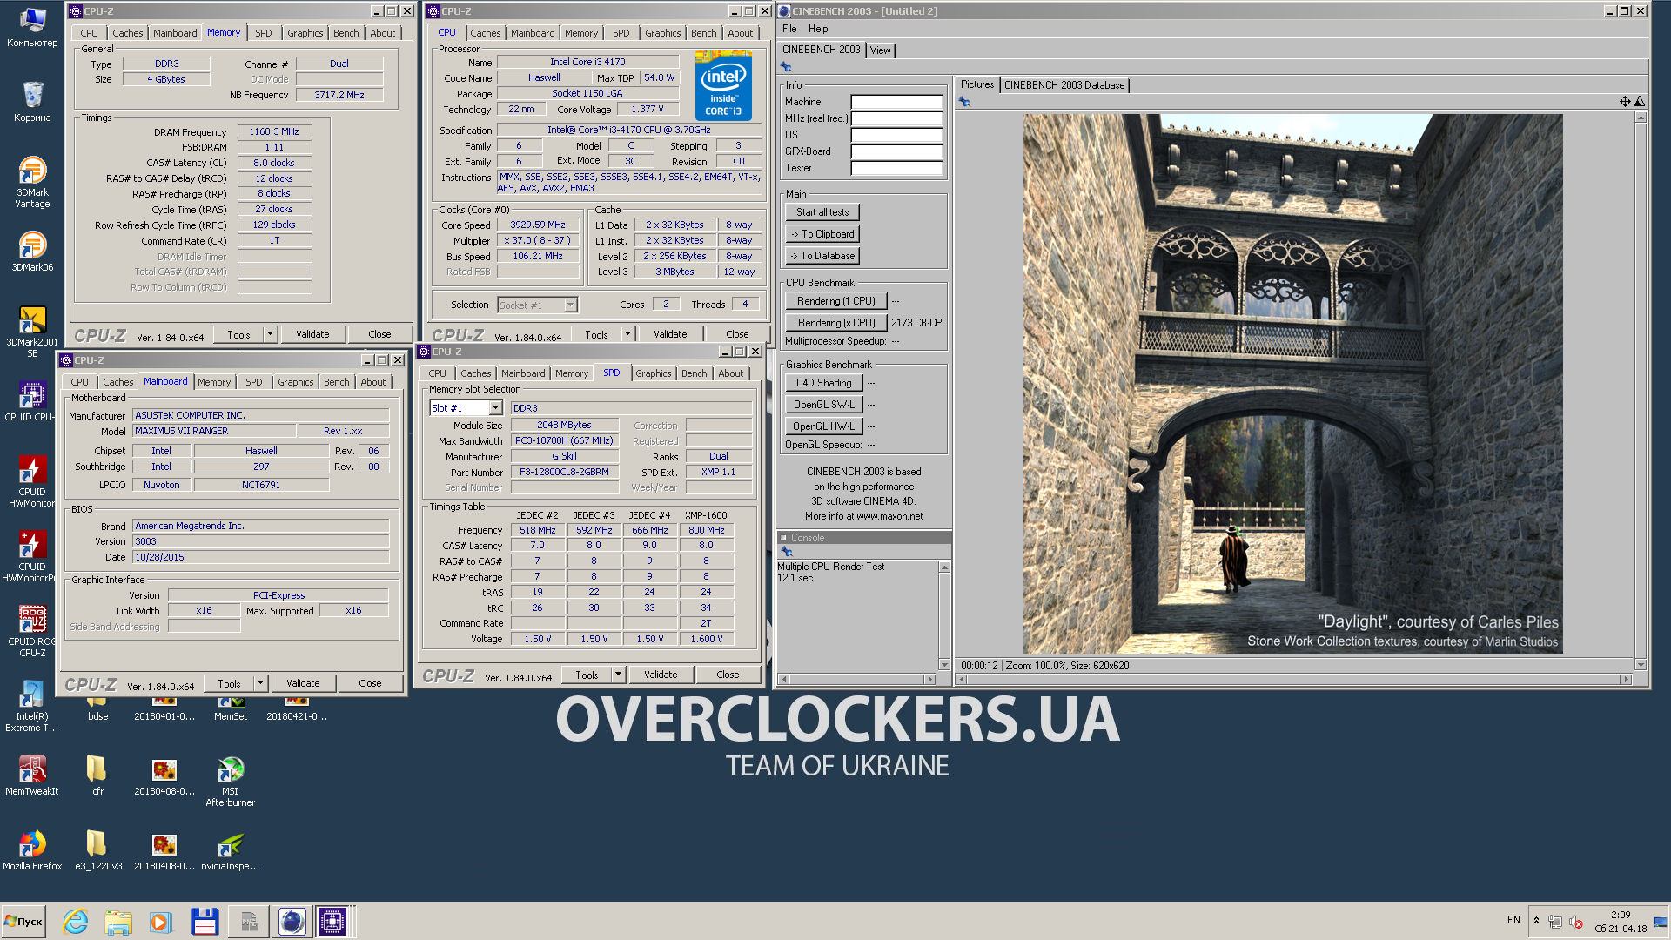Switch to the CPU-Z taskbar button
1671x940 pixels.
[x=332, y=922]
